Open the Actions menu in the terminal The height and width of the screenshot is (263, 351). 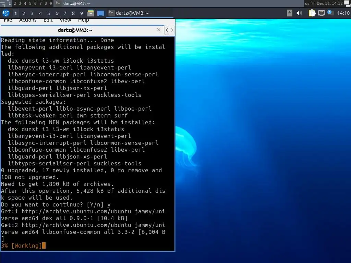[x=28, y=20]
